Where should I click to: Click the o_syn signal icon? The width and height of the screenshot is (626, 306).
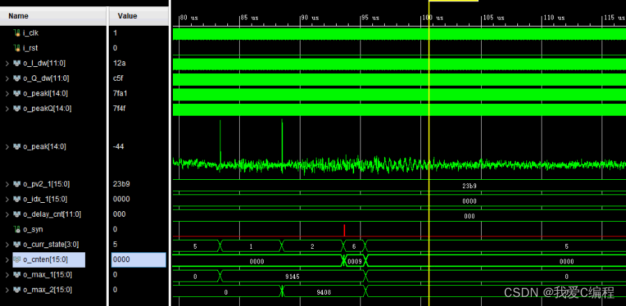[x=17, y=229]
